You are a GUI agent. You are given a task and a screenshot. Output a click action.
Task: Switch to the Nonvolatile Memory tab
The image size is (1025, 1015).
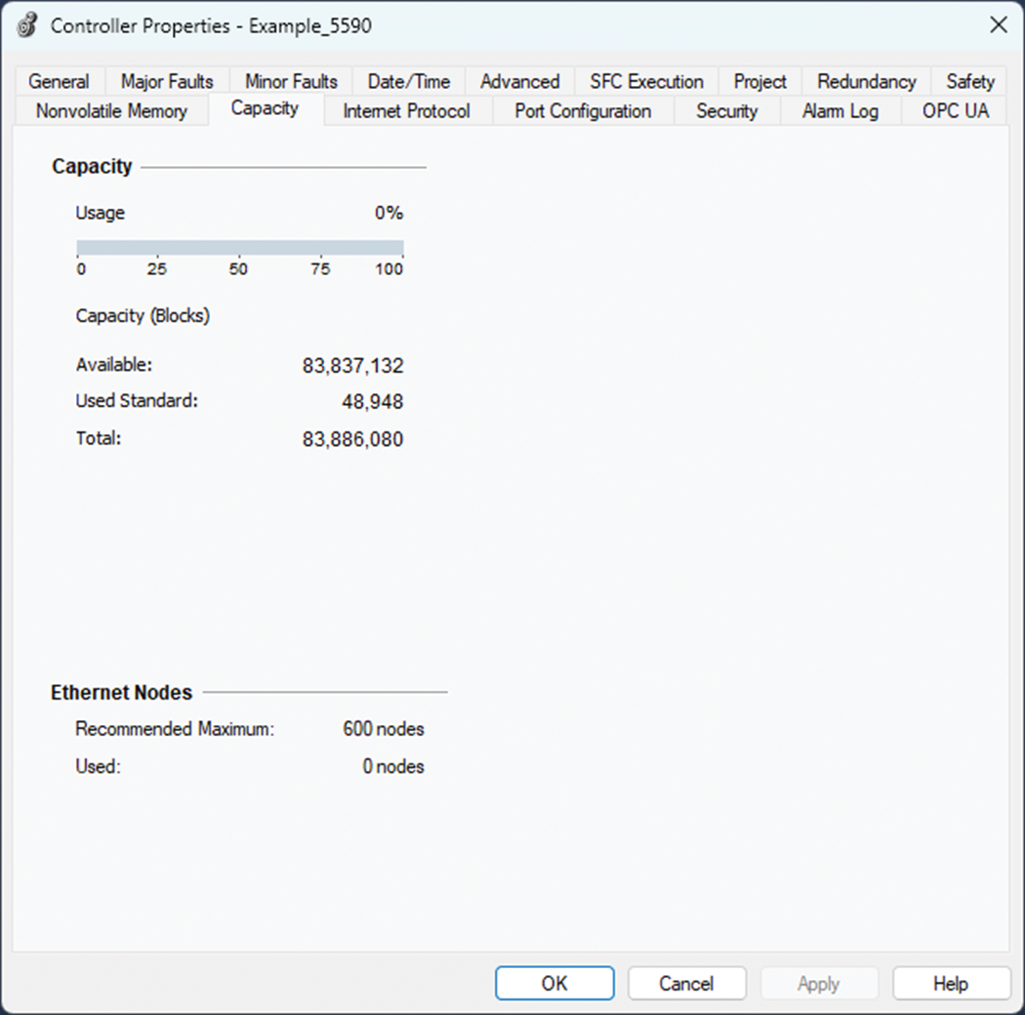(x=110, y=111)
